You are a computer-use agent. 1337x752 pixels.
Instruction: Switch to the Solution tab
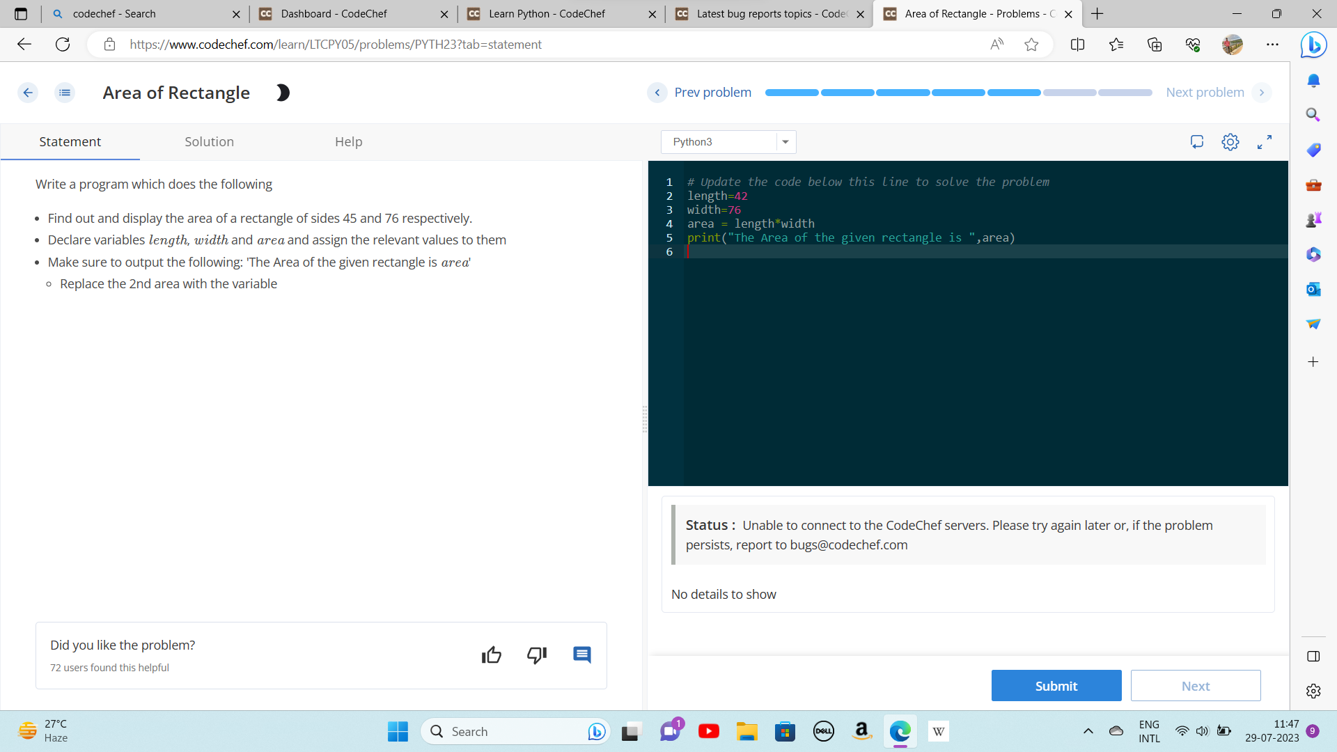[209, 142]
